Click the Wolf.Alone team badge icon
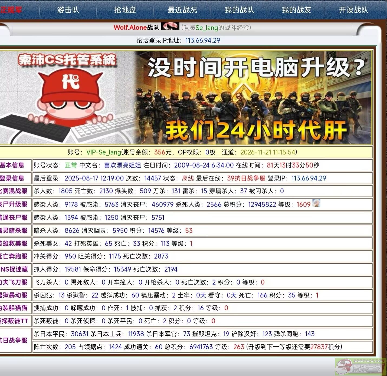The height and width of the screenshot is (376, 387). coord(170,27)
